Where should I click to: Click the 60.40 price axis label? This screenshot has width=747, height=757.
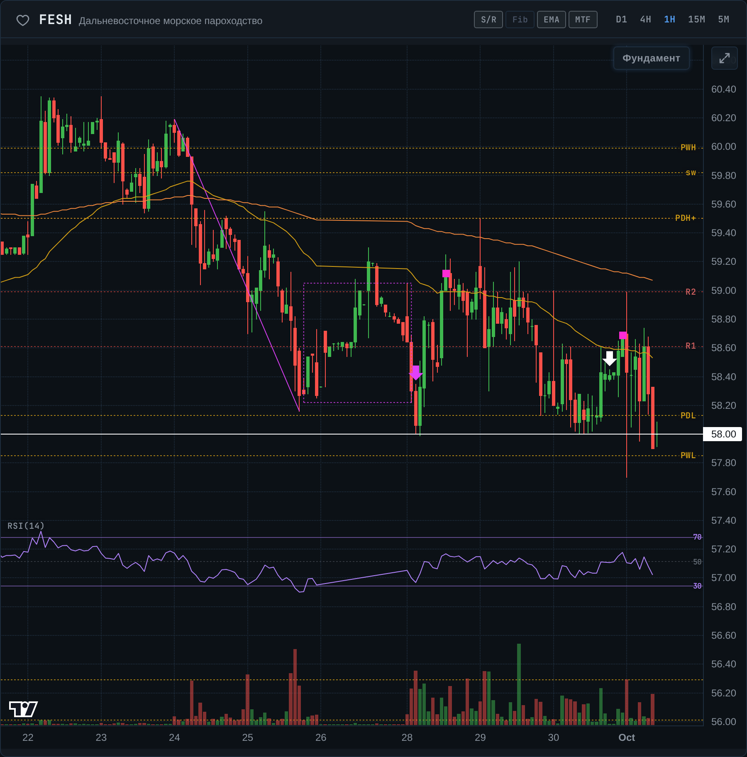tap(723, 89)
